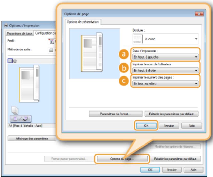Open Aide in the Options d'impression window
213x177 pixels.
[x=194, y=170]
